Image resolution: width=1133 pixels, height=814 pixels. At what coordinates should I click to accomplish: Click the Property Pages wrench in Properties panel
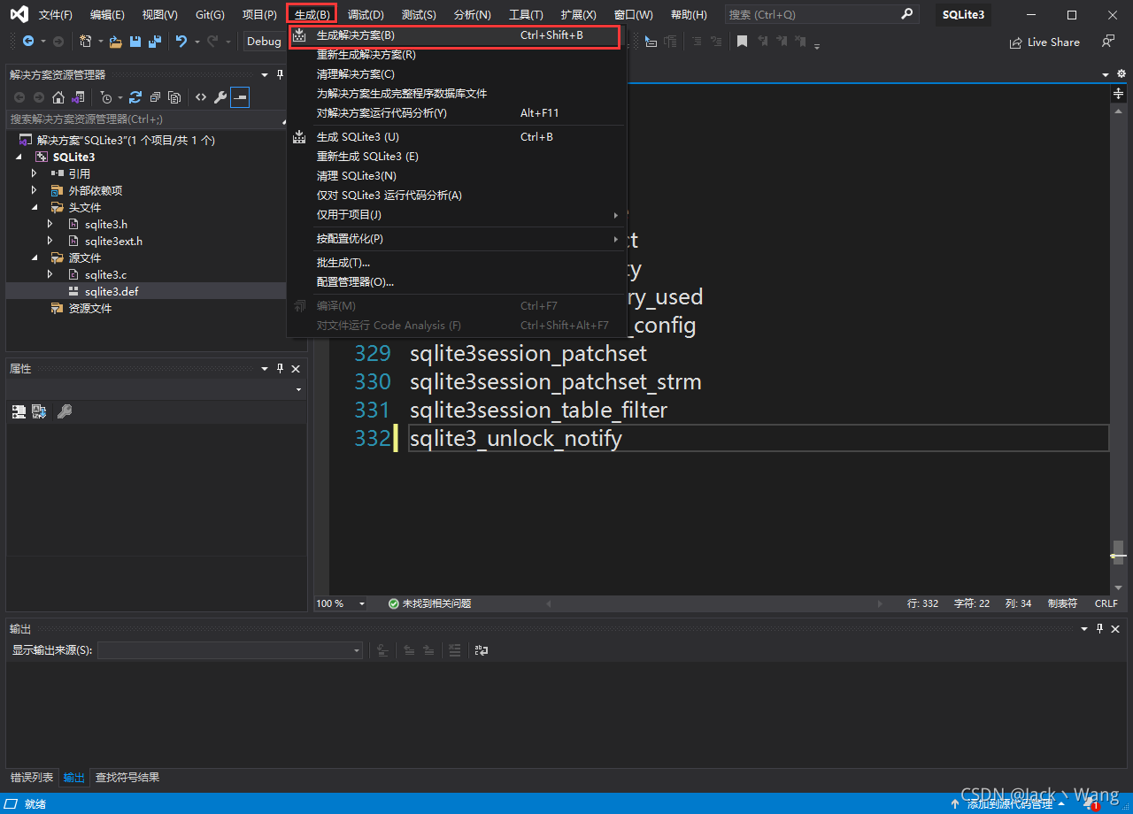click(64, 411)
